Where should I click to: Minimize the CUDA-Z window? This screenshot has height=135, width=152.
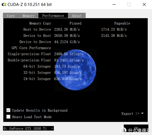coord(114,5)
